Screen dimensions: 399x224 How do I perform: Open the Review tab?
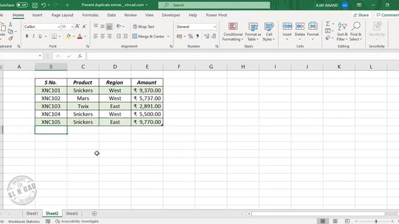130,15
